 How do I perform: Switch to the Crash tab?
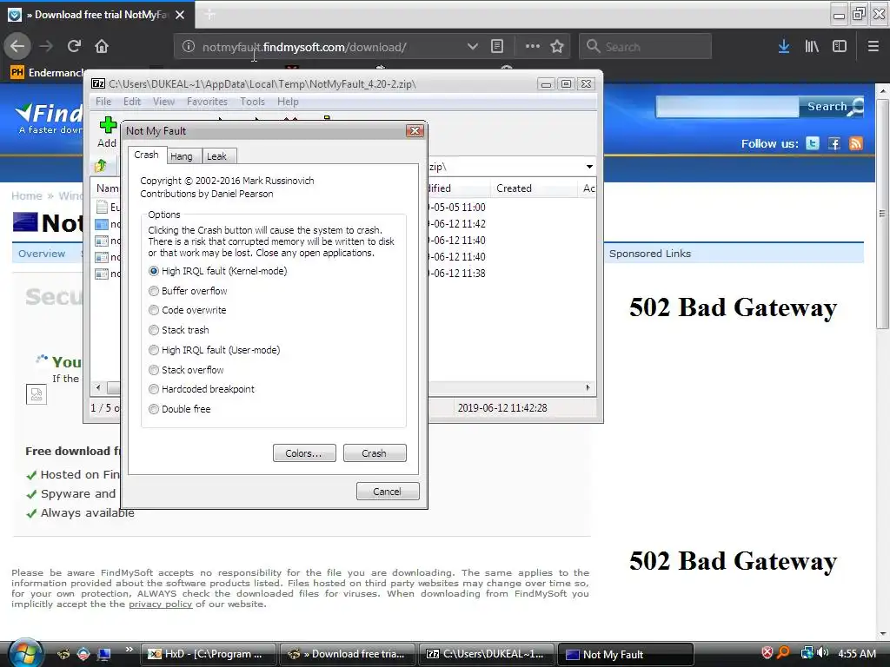coord(146,155)
